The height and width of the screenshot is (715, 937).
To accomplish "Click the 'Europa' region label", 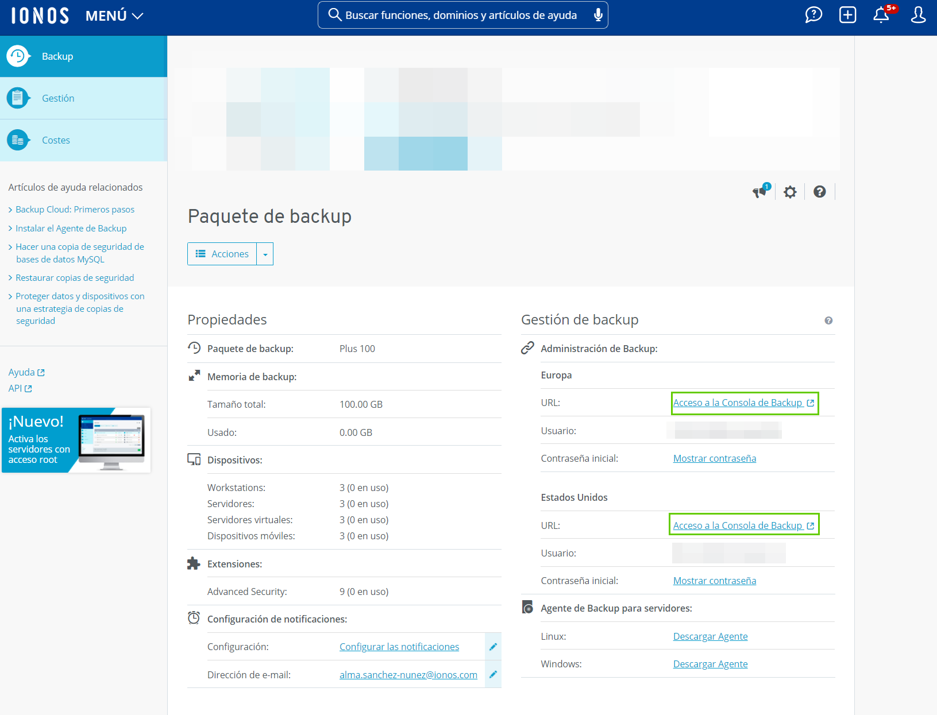I will pyautogui.click(x=557, y=375).
